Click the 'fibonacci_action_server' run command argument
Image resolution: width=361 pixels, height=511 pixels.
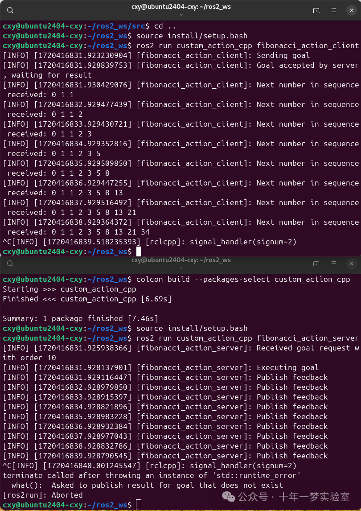(x=308, y=338)
